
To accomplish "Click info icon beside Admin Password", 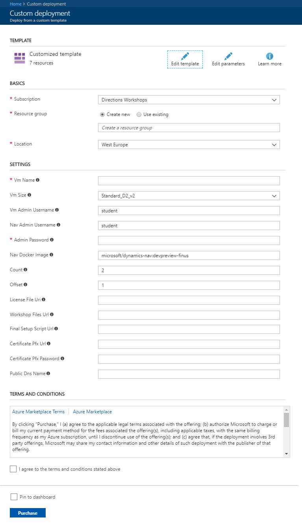I will [x=52, y=240].
